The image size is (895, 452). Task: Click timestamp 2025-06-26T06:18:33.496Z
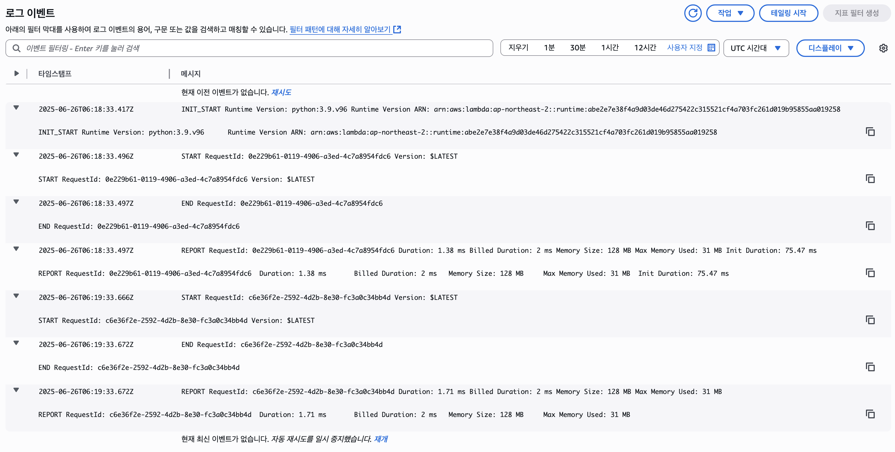tap(86, 157)
